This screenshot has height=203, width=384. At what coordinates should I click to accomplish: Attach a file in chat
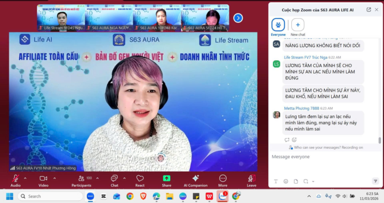point(296,182)
